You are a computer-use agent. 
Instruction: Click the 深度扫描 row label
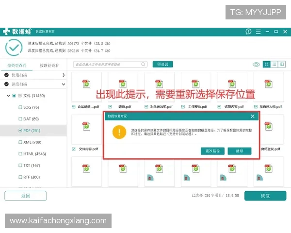(x=19, y=84)
